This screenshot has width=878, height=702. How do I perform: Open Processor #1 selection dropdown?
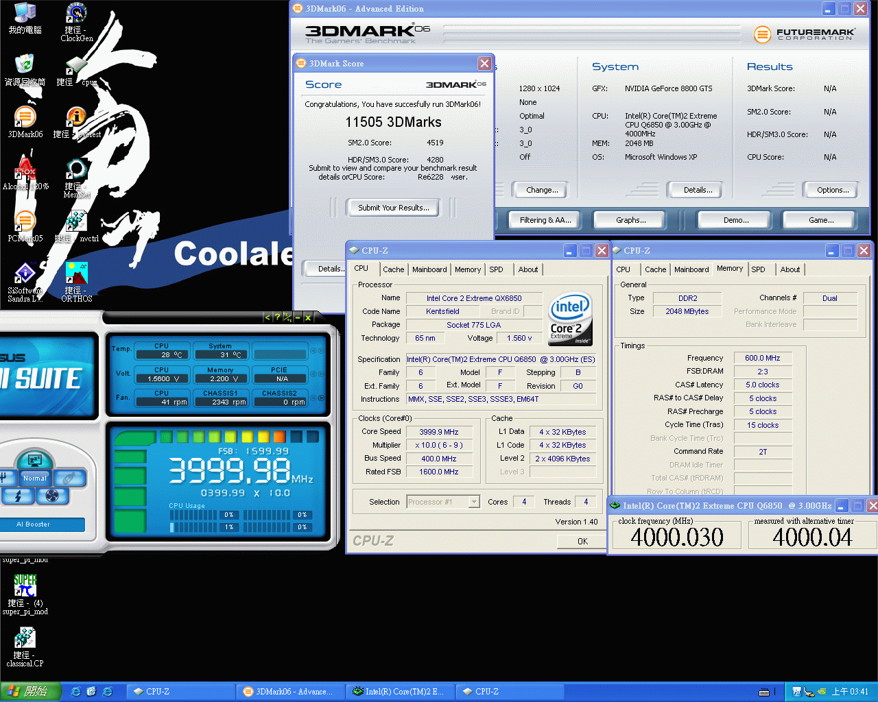click(443, 502)
